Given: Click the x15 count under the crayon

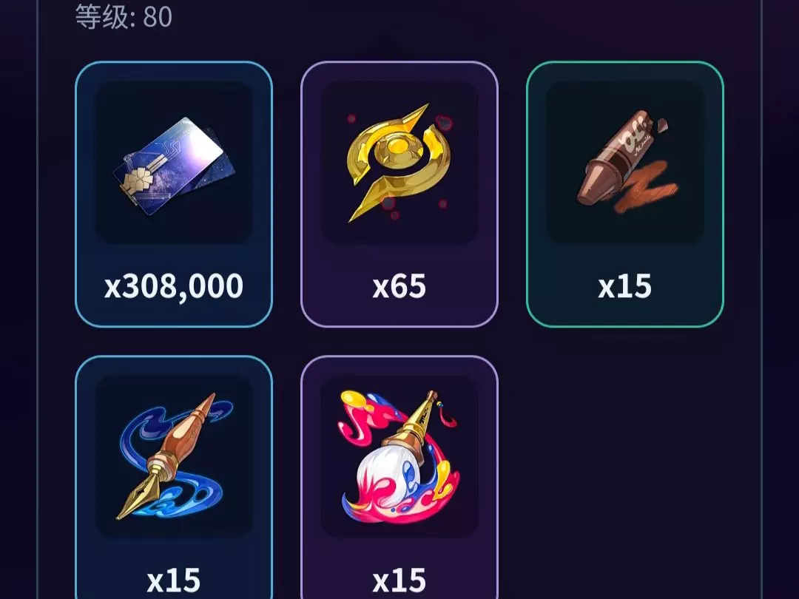Looking at the screenshot, I should point(624,286).
